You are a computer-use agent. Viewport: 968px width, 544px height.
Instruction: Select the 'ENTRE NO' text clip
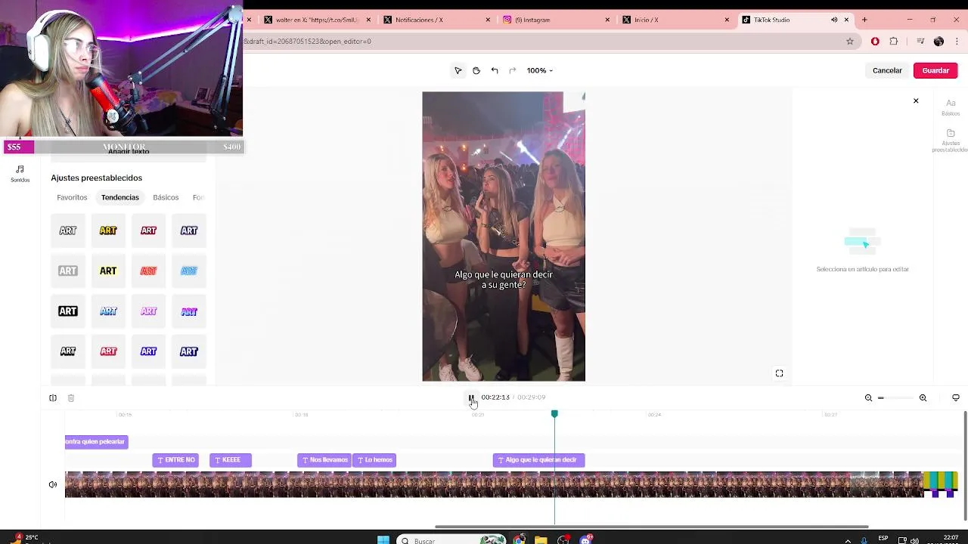pos(175,460)
